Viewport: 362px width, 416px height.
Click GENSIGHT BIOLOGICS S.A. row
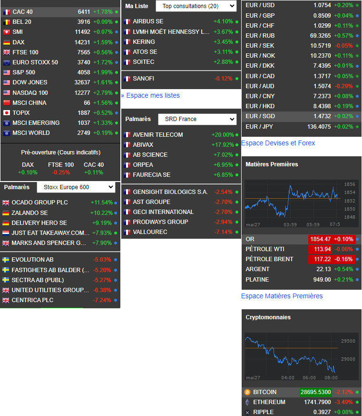[181, 192]
